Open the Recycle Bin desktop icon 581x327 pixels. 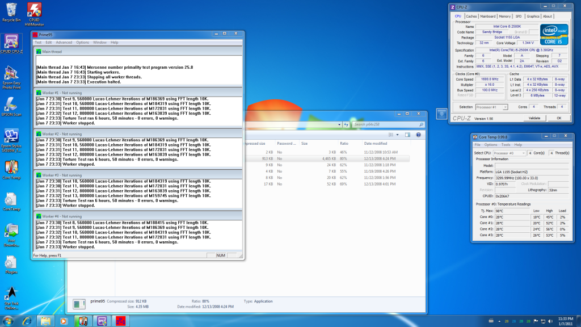pyautogui.click(x=11, y=12)
